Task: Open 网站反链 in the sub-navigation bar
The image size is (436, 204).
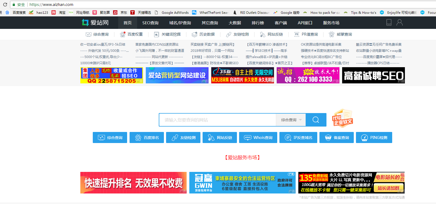Action: pos(272,34)
